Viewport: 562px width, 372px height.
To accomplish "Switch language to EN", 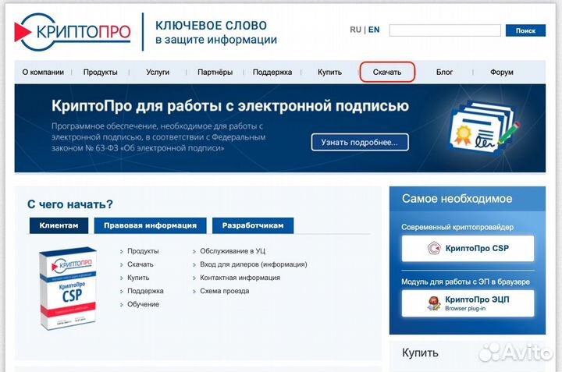I will (374, 30).
